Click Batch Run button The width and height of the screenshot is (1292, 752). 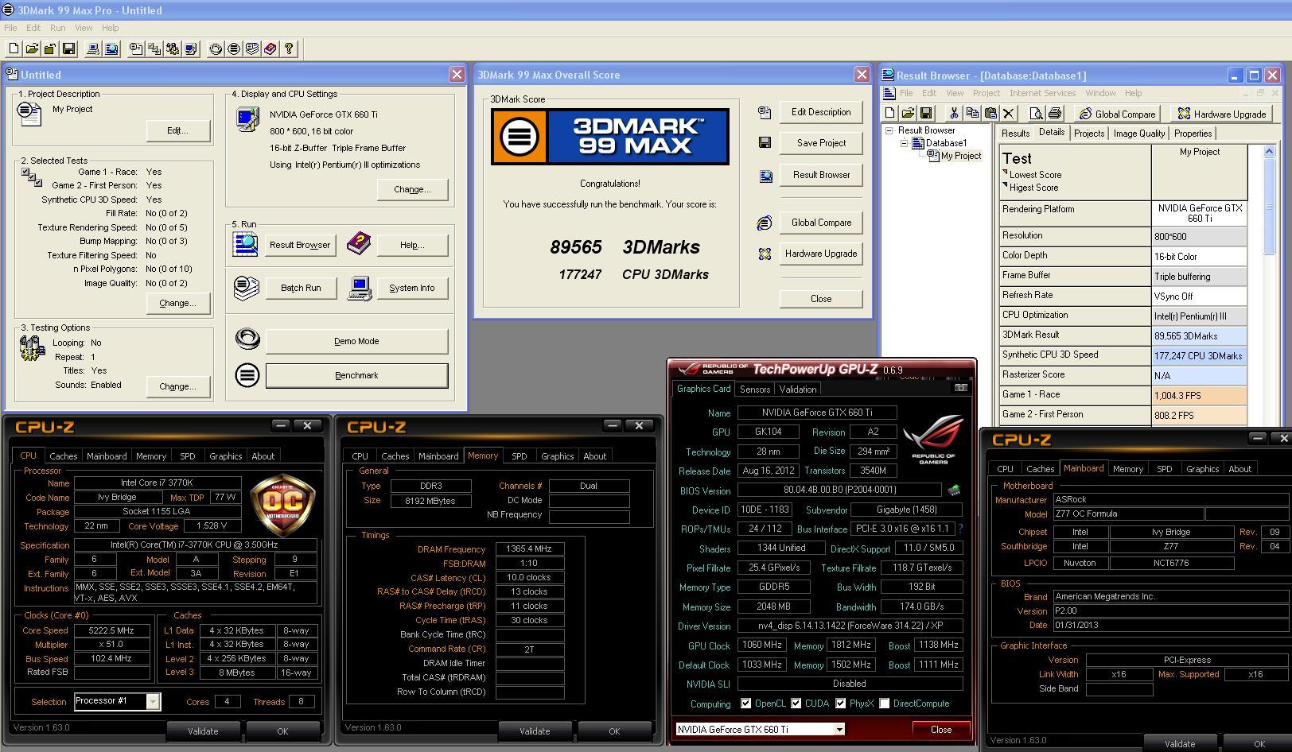click(x=301, y=288)
